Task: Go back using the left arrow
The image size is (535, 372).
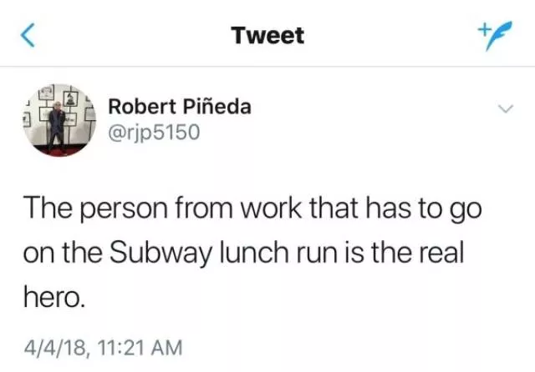Action: [29, 35]
